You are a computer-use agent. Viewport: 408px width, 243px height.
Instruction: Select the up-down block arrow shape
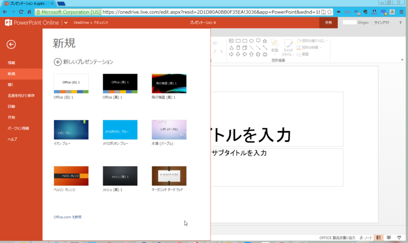pyautogui.click(x=258, y=54)
